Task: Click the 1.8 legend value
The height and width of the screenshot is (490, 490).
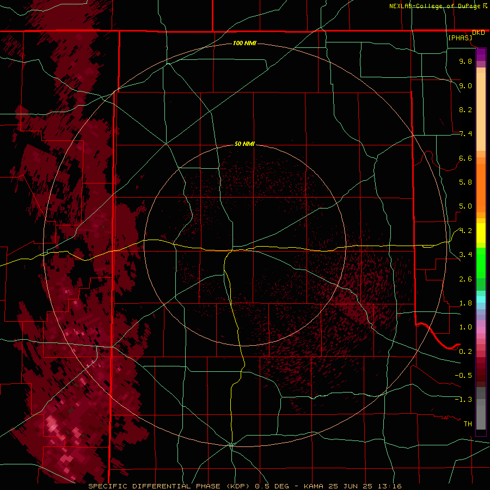Action: pos(465,303)
